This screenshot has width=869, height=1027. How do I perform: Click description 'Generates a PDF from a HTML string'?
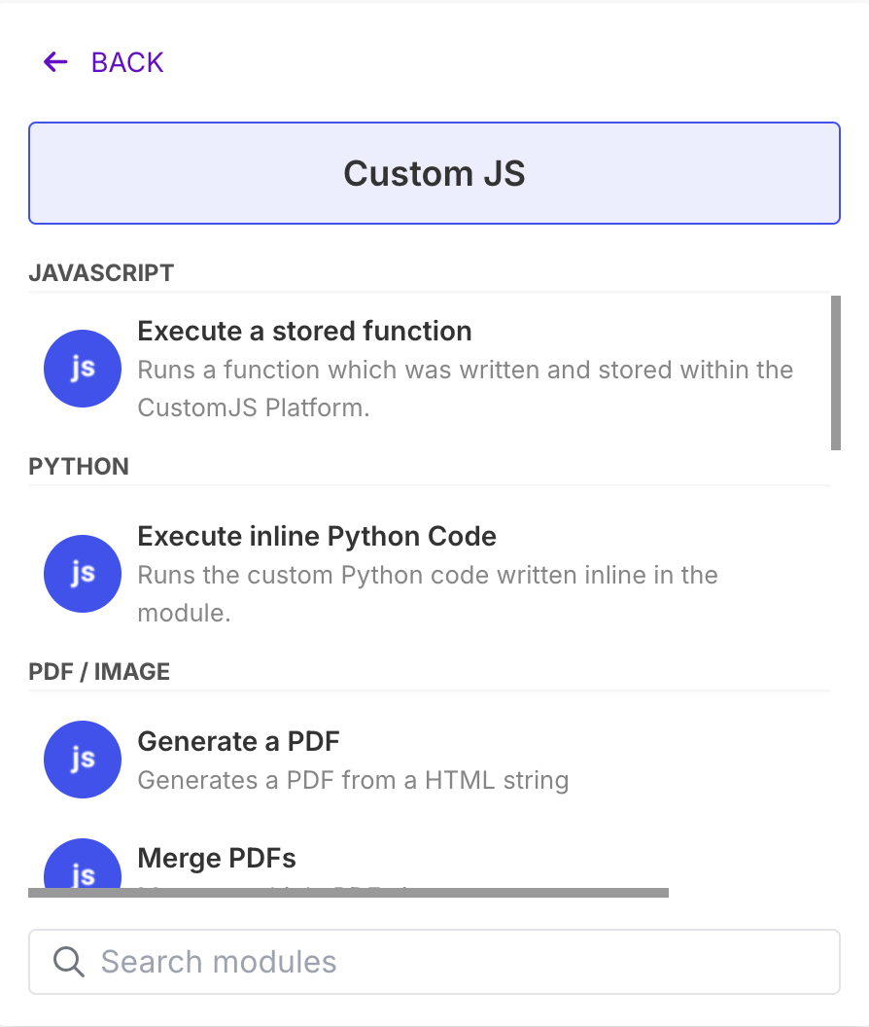(353, 780)
